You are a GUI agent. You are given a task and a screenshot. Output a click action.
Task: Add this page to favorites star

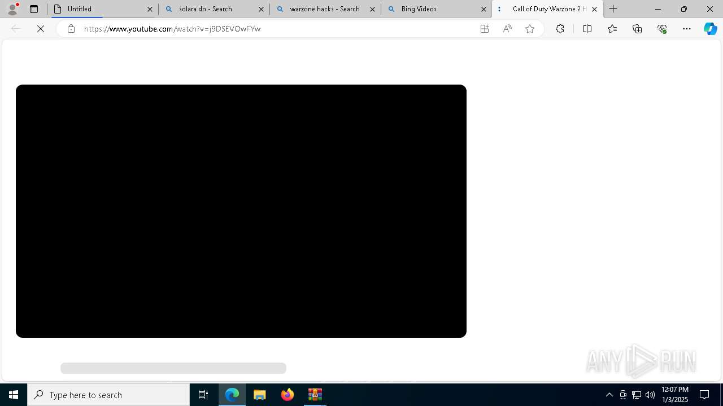[530, 29]
